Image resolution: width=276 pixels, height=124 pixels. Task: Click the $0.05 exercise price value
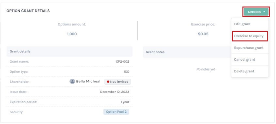[x=203, y=34]
